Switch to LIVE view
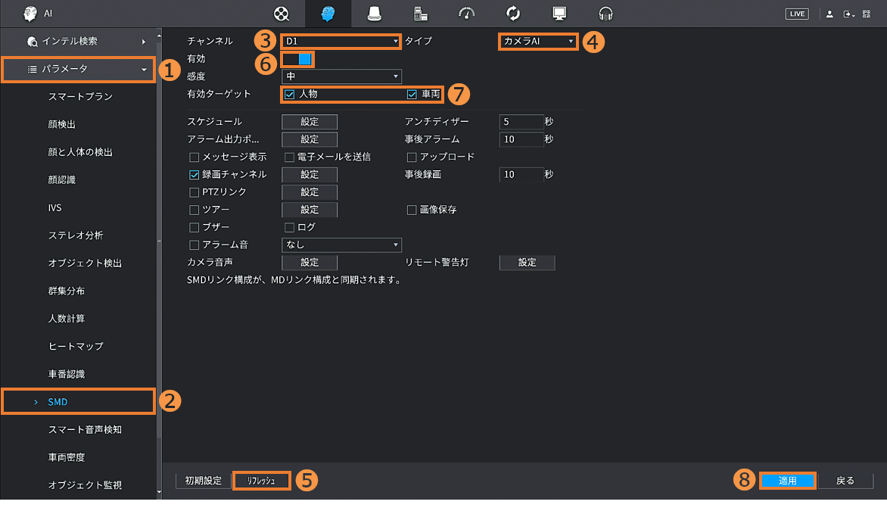 coord(797,14)
